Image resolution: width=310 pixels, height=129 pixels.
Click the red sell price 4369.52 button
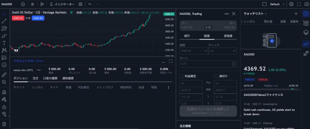coord(18,18)
